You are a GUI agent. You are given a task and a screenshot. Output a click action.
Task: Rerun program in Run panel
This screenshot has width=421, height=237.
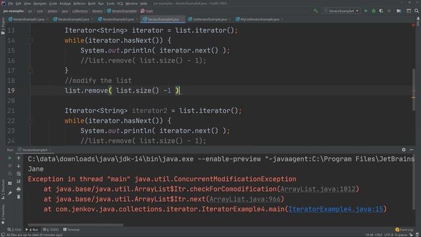tap(10, 158)
